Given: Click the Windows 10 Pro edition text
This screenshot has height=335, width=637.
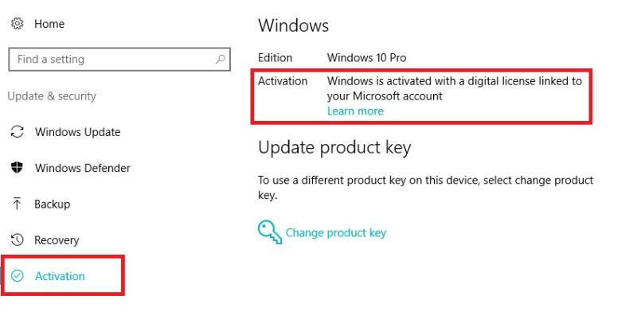Looking at the screenshot, I should (x=366, y=57).
